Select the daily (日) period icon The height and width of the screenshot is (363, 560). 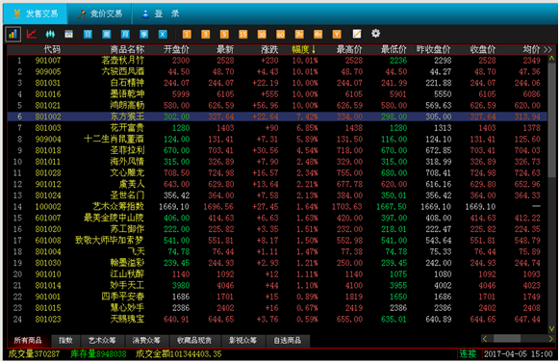click(x=88, y=35)
